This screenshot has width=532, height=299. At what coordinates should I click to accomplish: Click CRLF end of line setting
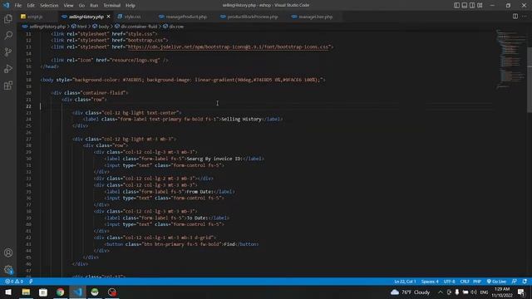point(465,282)
